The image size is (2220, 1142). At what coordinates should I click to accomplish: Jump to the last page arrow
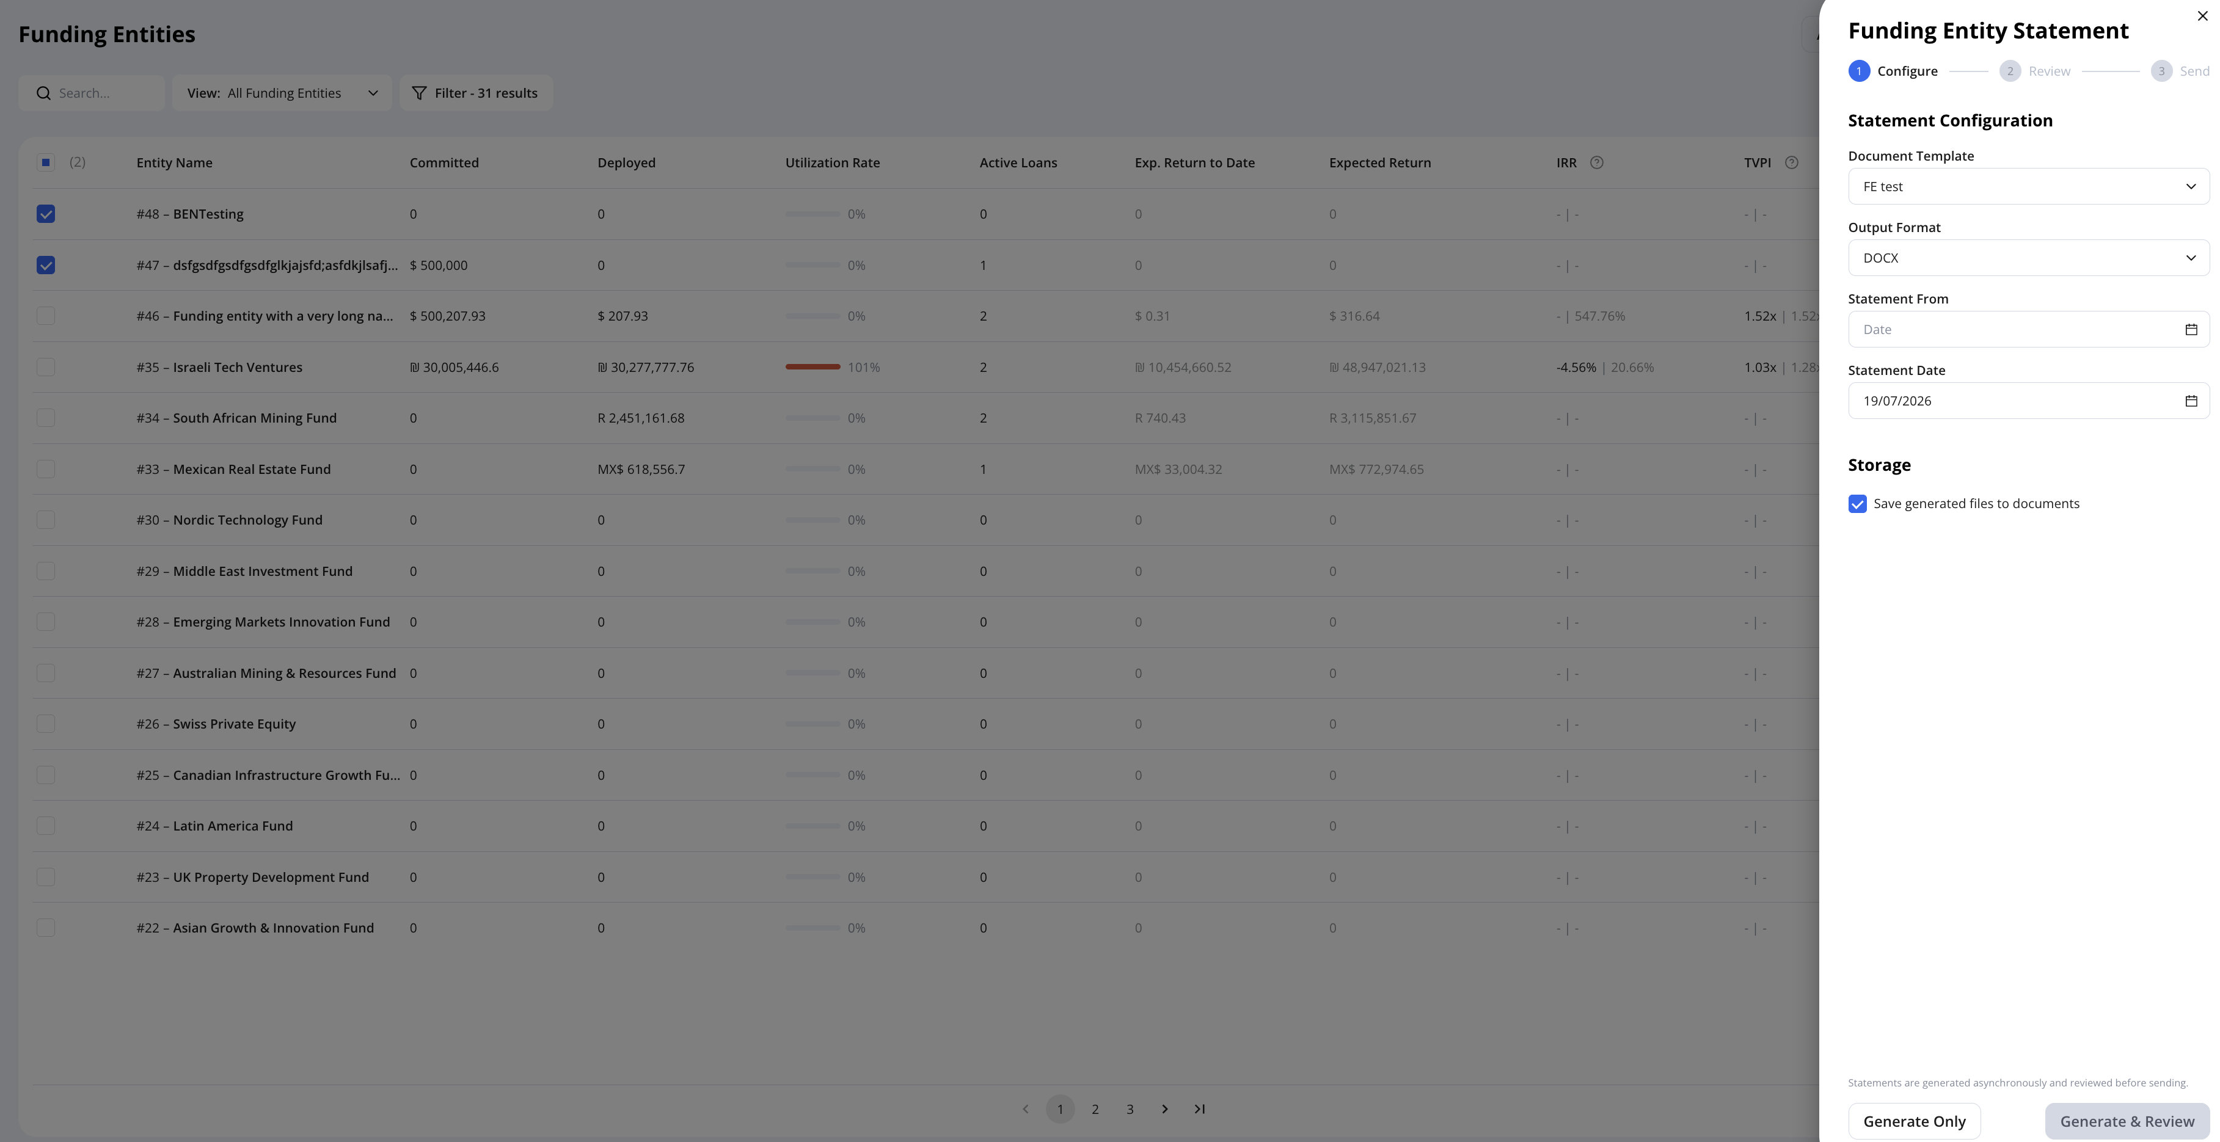tap(1200, 1109)
